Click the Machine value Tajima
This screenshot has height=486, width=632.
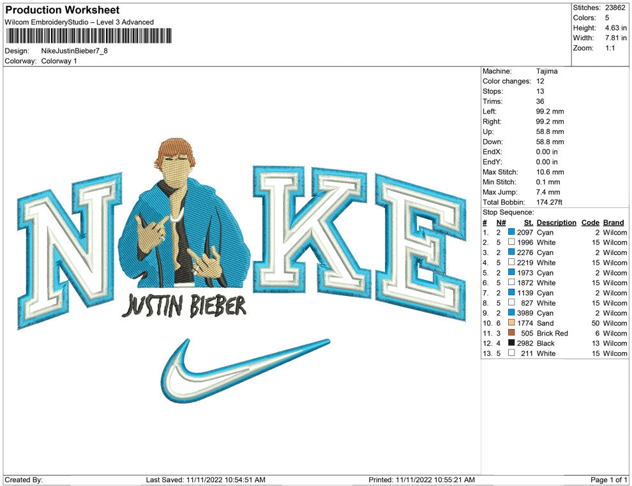tap(547, 71)
